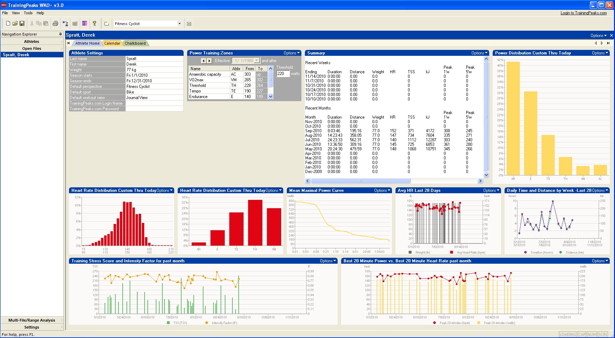Open the Tools menu
The height and width of the screenshot is (338, 615).
tap(28, 13)
